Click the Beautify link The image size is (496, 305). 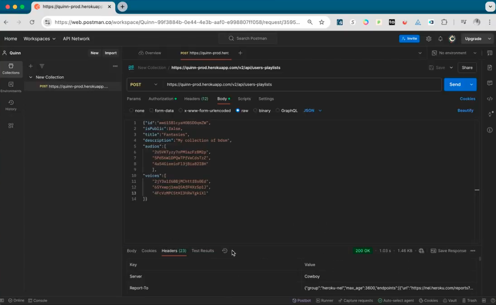[x=465, y=110]
